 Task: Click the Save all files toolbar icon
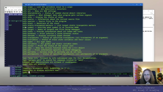point(10,12)
